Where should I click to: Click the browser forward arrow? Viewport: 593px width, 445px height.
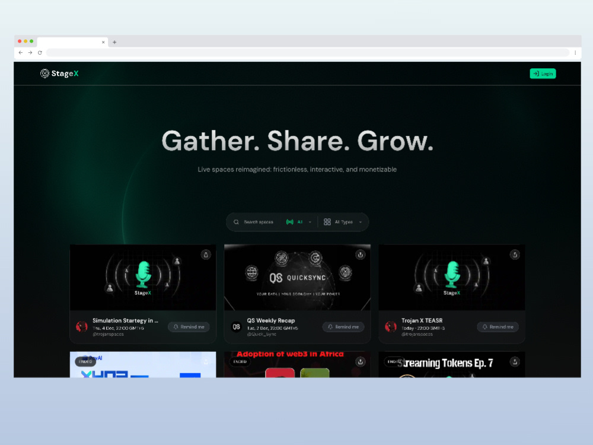tap(30, 53)
